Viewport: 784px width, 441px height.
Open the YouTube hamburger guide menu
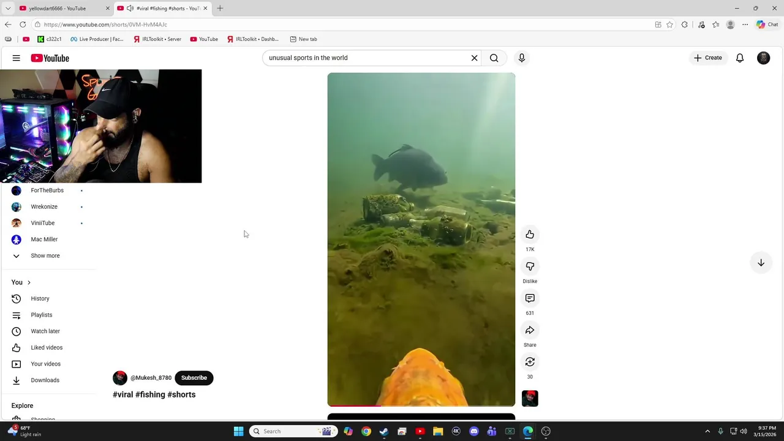point(17,58)
